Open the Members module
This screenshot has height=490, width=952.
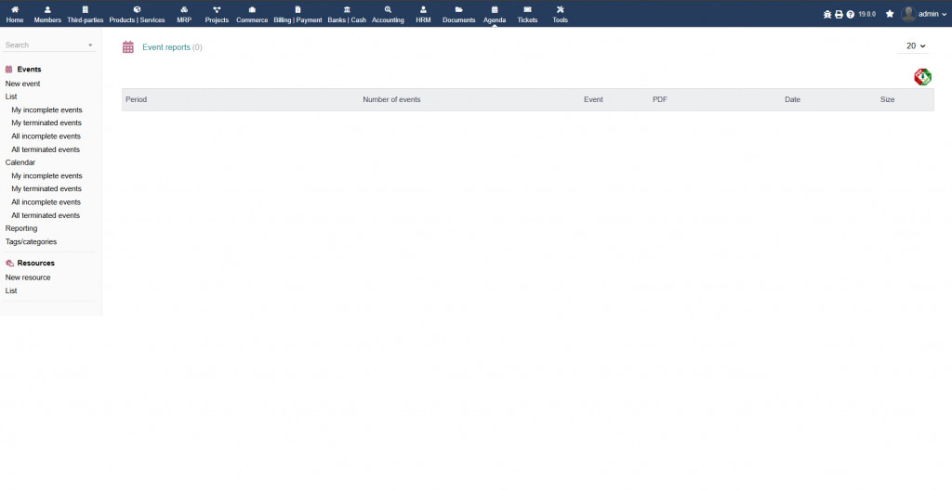click(x=47, y=15)
